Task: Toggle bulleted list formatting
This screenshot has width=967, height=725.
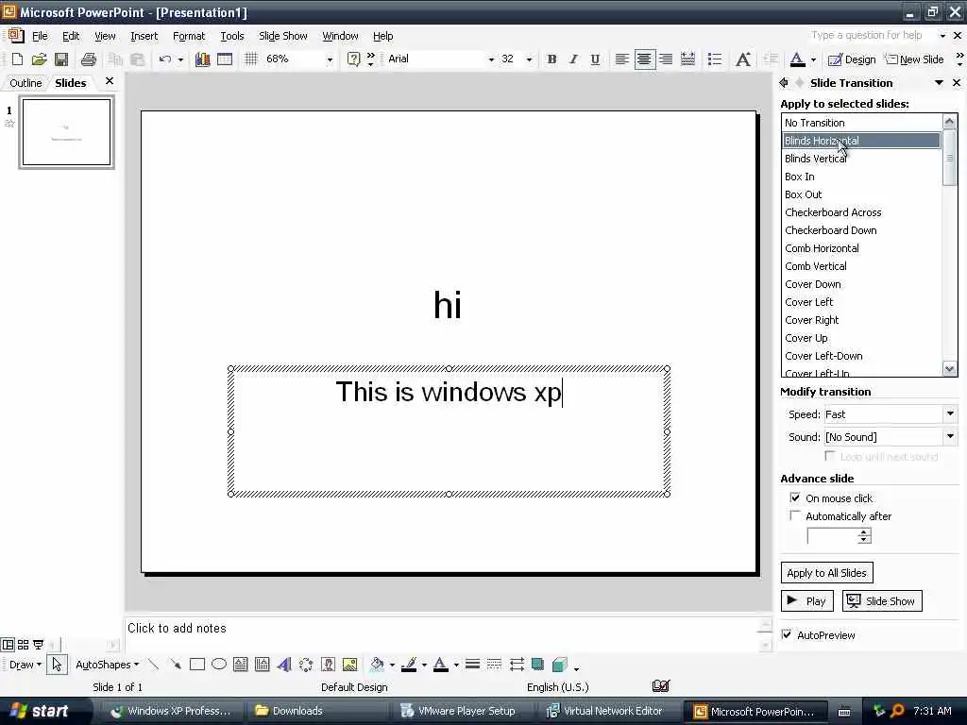Action: pos(714,59)
